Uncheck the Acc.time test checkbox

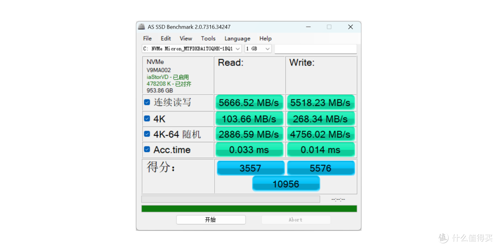click(147, 149)
